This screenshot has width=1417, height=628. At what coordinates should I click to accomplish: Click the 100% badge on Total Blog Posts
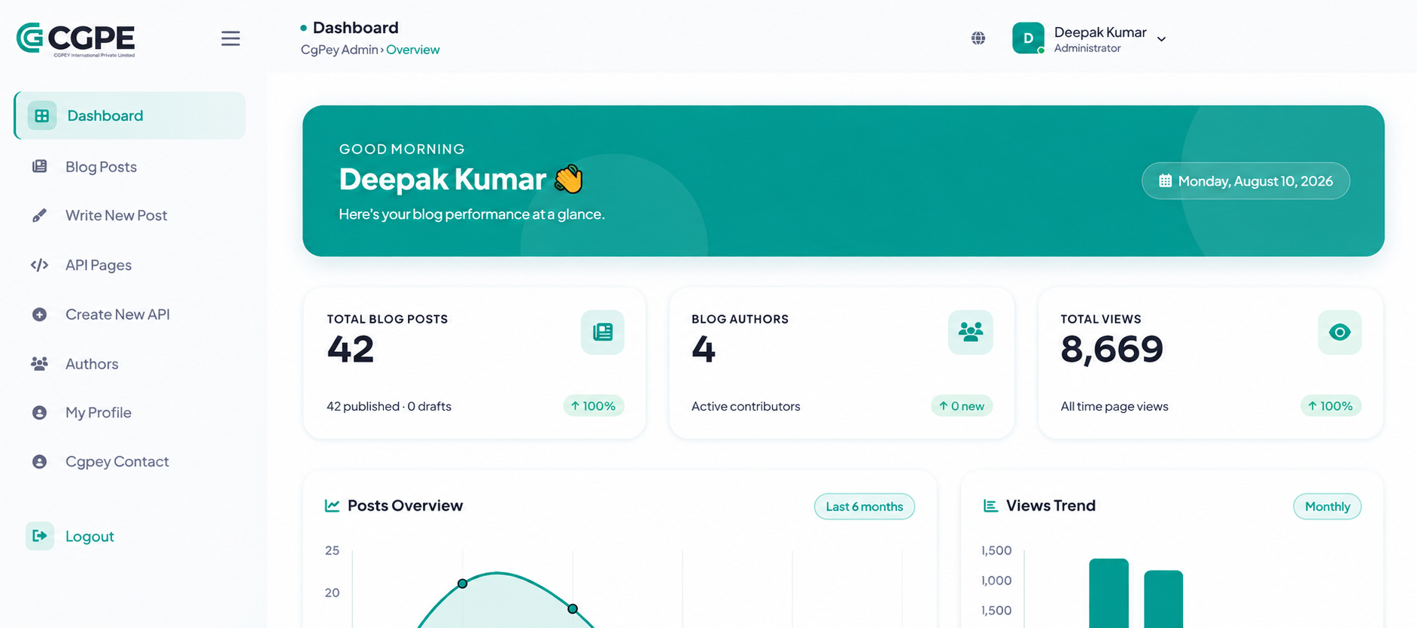click(x=594, y=406)
